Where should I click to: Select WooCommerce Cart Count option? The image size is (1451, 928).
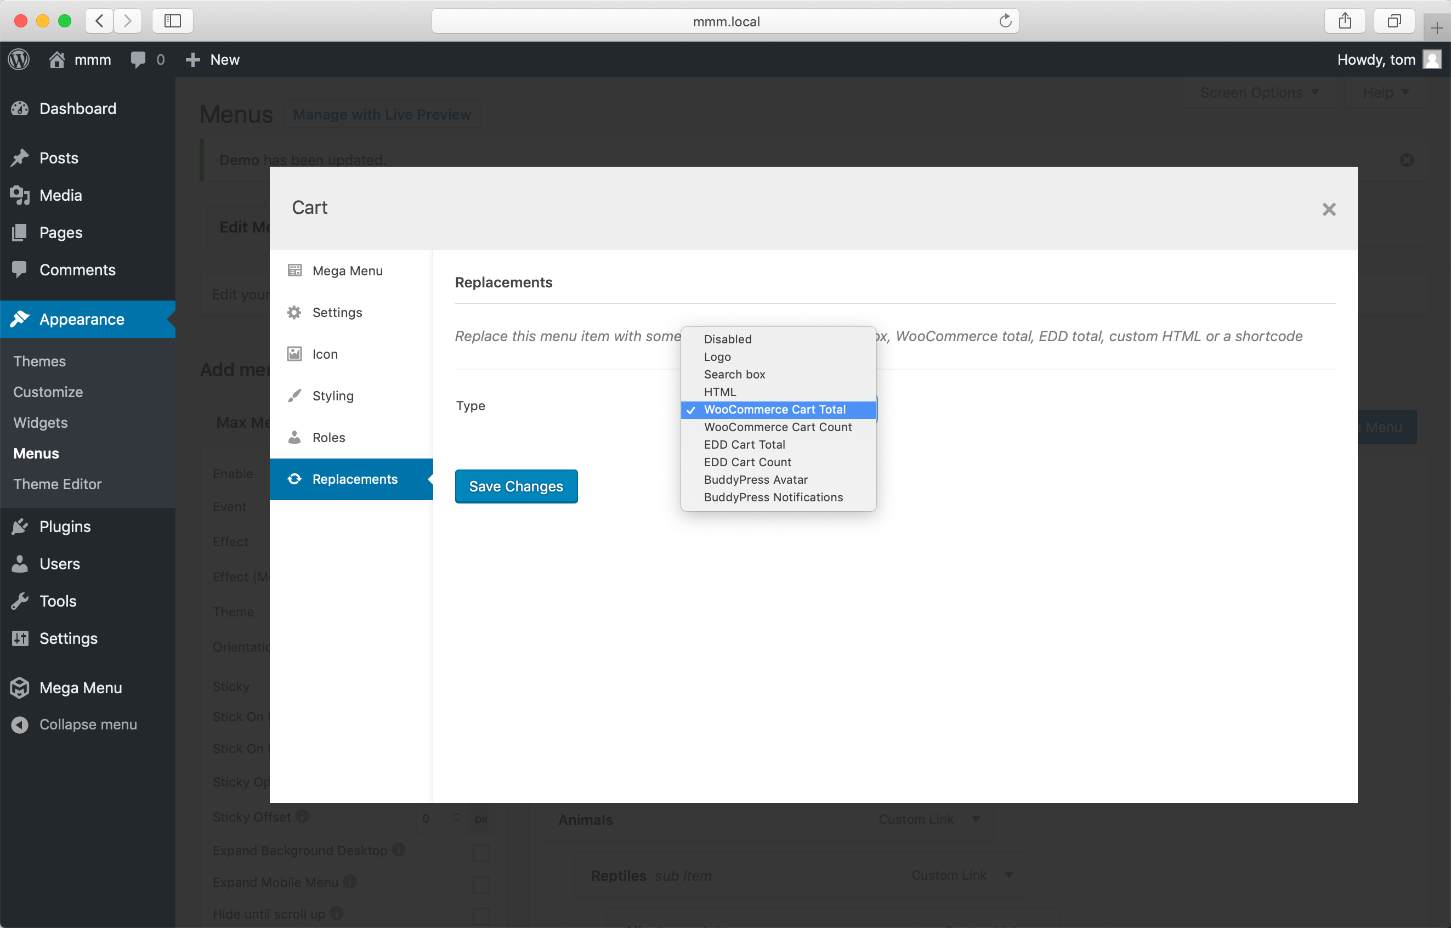779,427
